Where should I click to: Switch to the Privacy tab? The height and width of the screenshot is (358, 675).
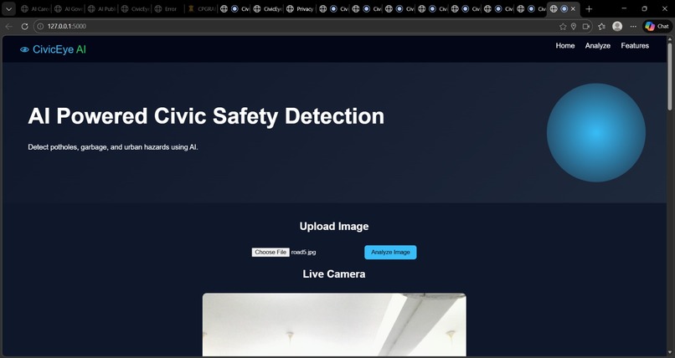[301, 8]
